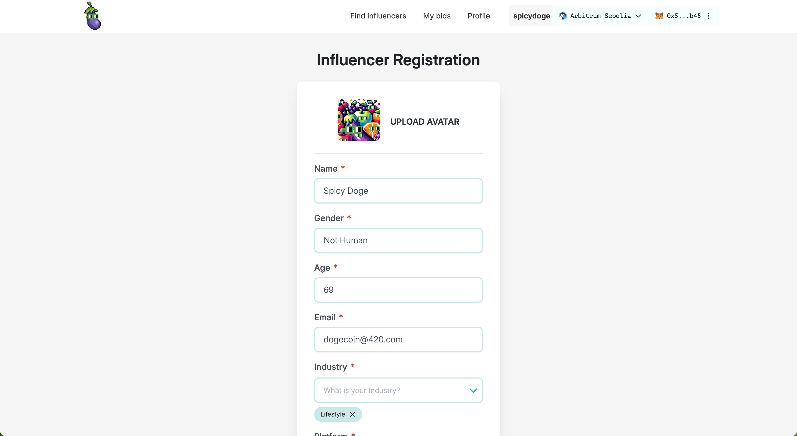Open the Industry selector dropdown

pyautogui.click(x=398, y=390)
